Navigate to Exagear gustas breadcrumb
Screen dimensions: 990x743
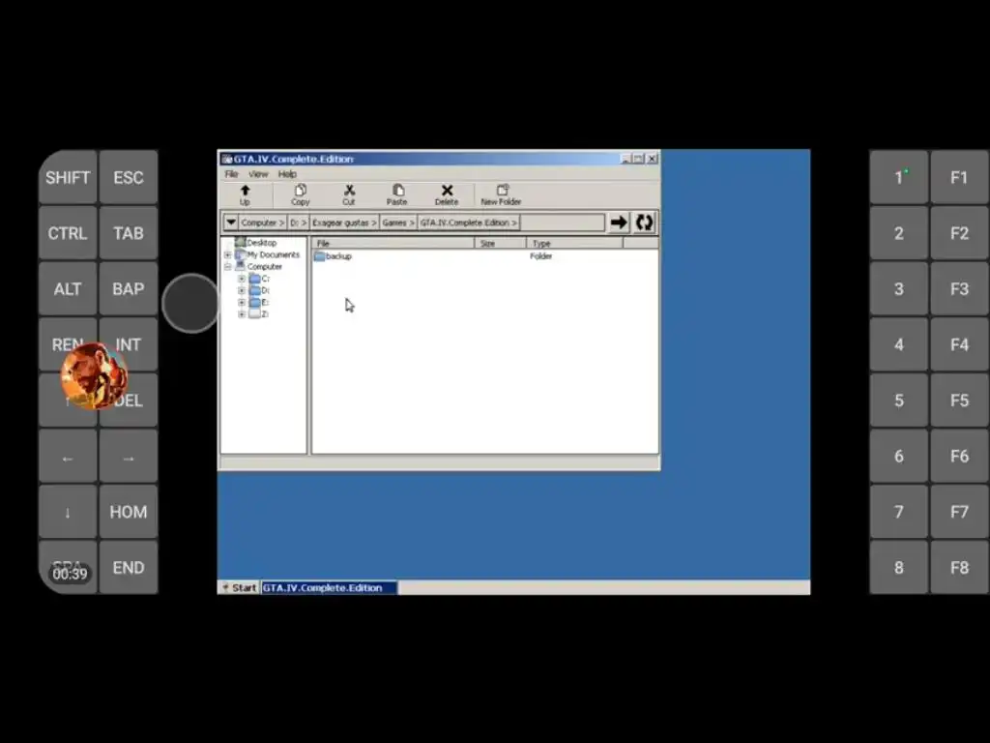pyautogui.click(x=344, y=223)
